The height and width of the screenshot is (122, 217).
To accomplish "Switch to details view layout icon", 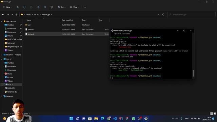I will (x=212, y=114).
